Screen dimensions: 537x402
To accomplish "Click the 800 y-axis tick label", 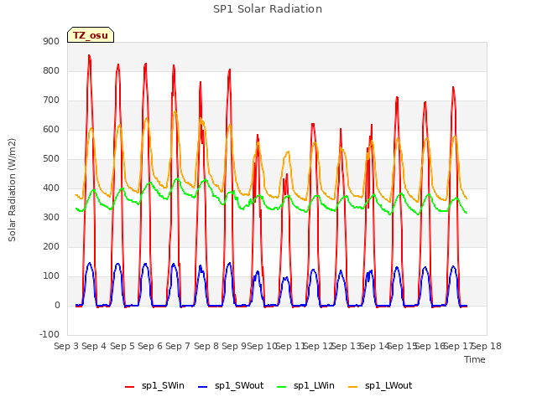I will [x=51, y=70].
